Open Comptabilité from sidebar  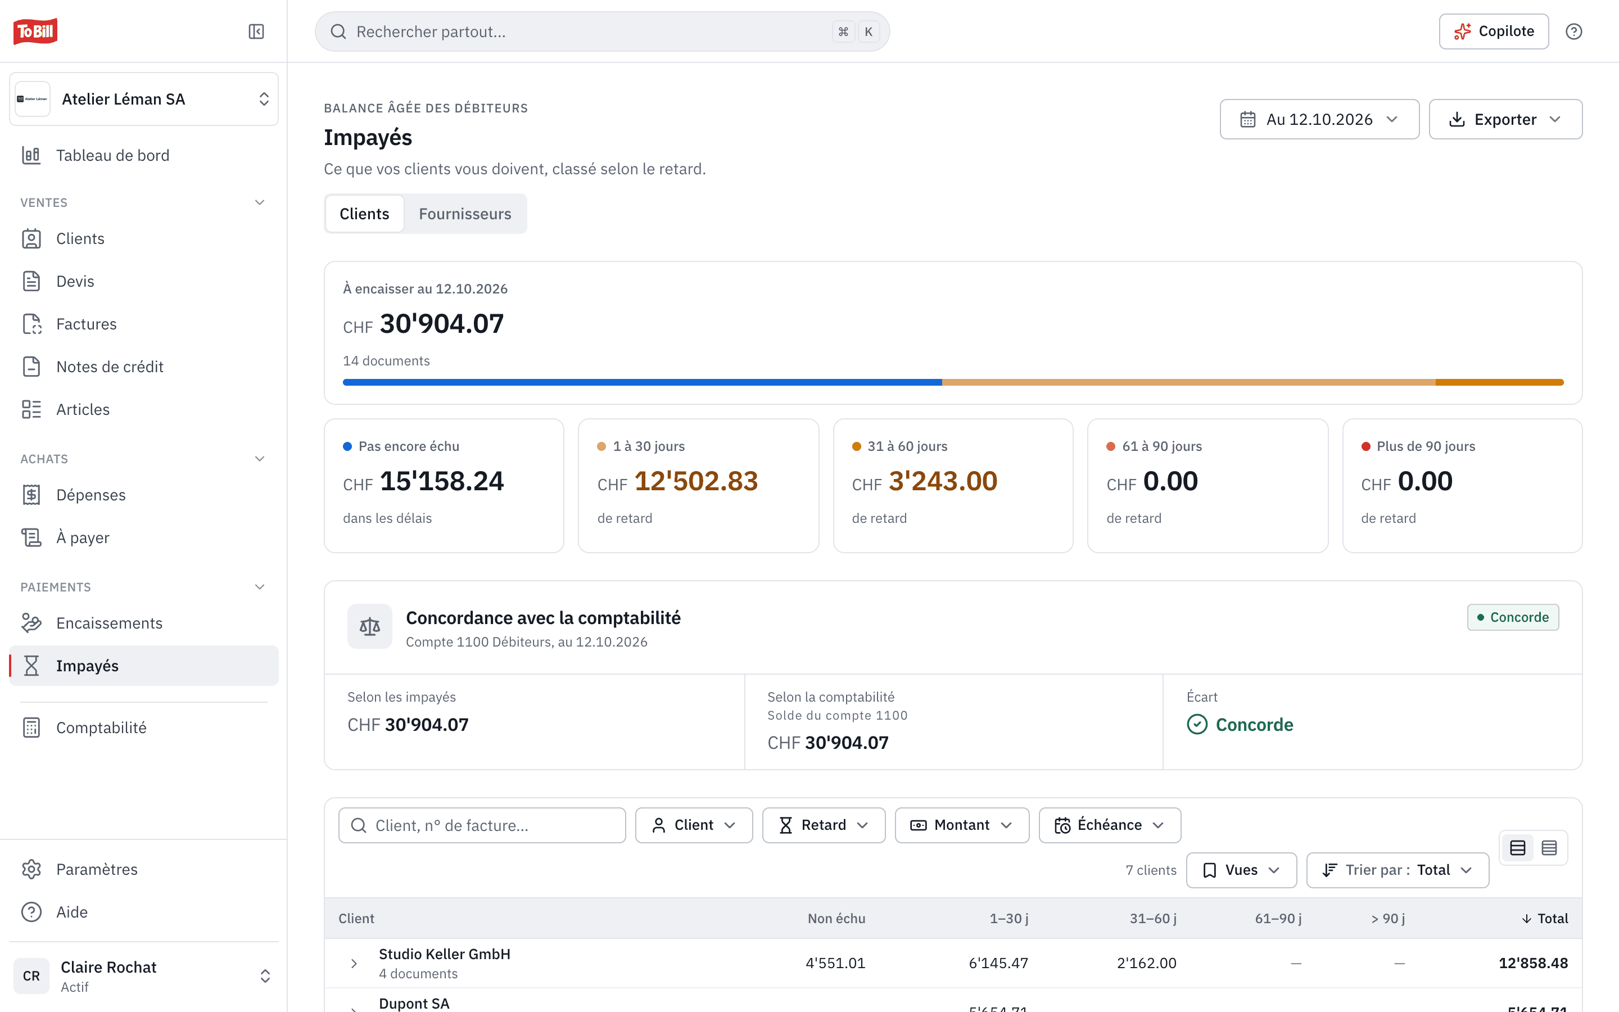(x=144, y=728)
